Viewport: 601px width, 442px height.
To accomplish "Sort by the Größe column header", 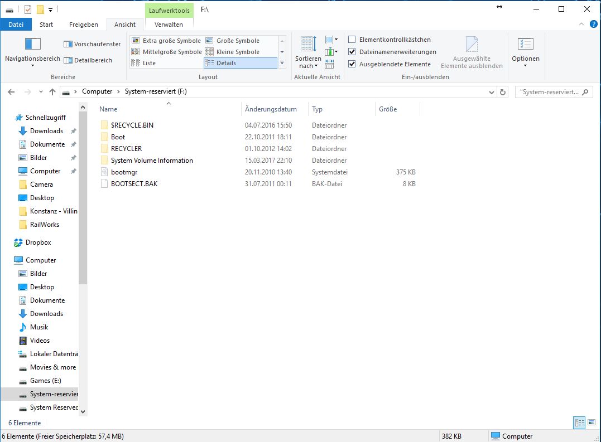I will click(388, 109).
